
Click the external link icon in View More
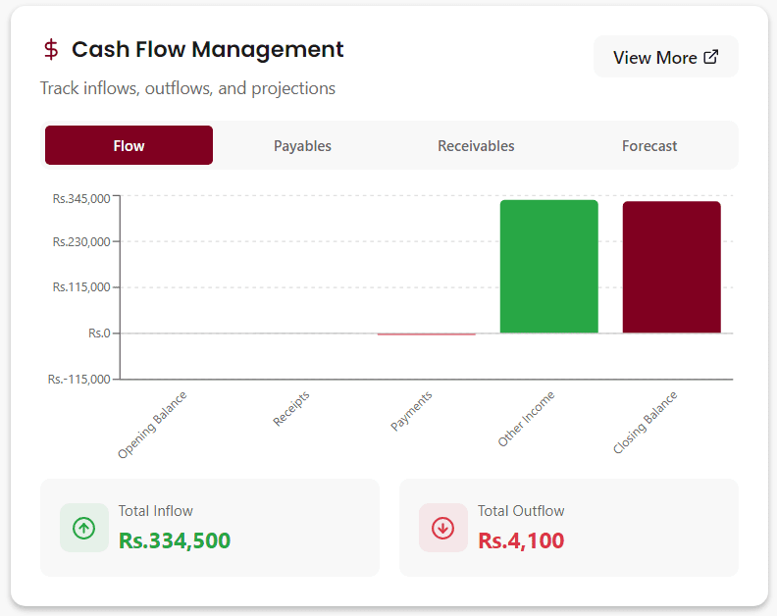click(711, 57)
